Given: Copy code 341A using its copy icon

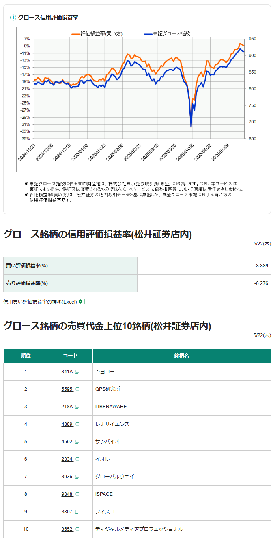Looking at the screenshot, I should [77, 372].
